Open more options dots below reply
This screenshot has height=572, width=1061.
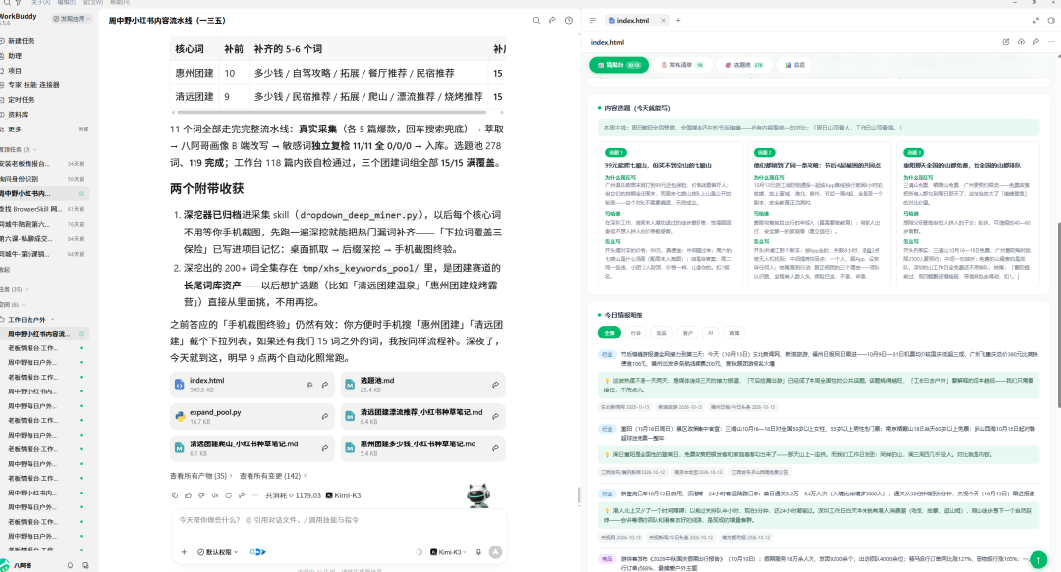pos(255,494)
